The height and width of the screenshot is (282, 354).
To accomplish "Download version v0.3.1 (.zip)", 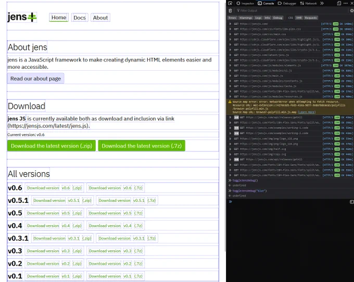I will (x=62, y=238).
